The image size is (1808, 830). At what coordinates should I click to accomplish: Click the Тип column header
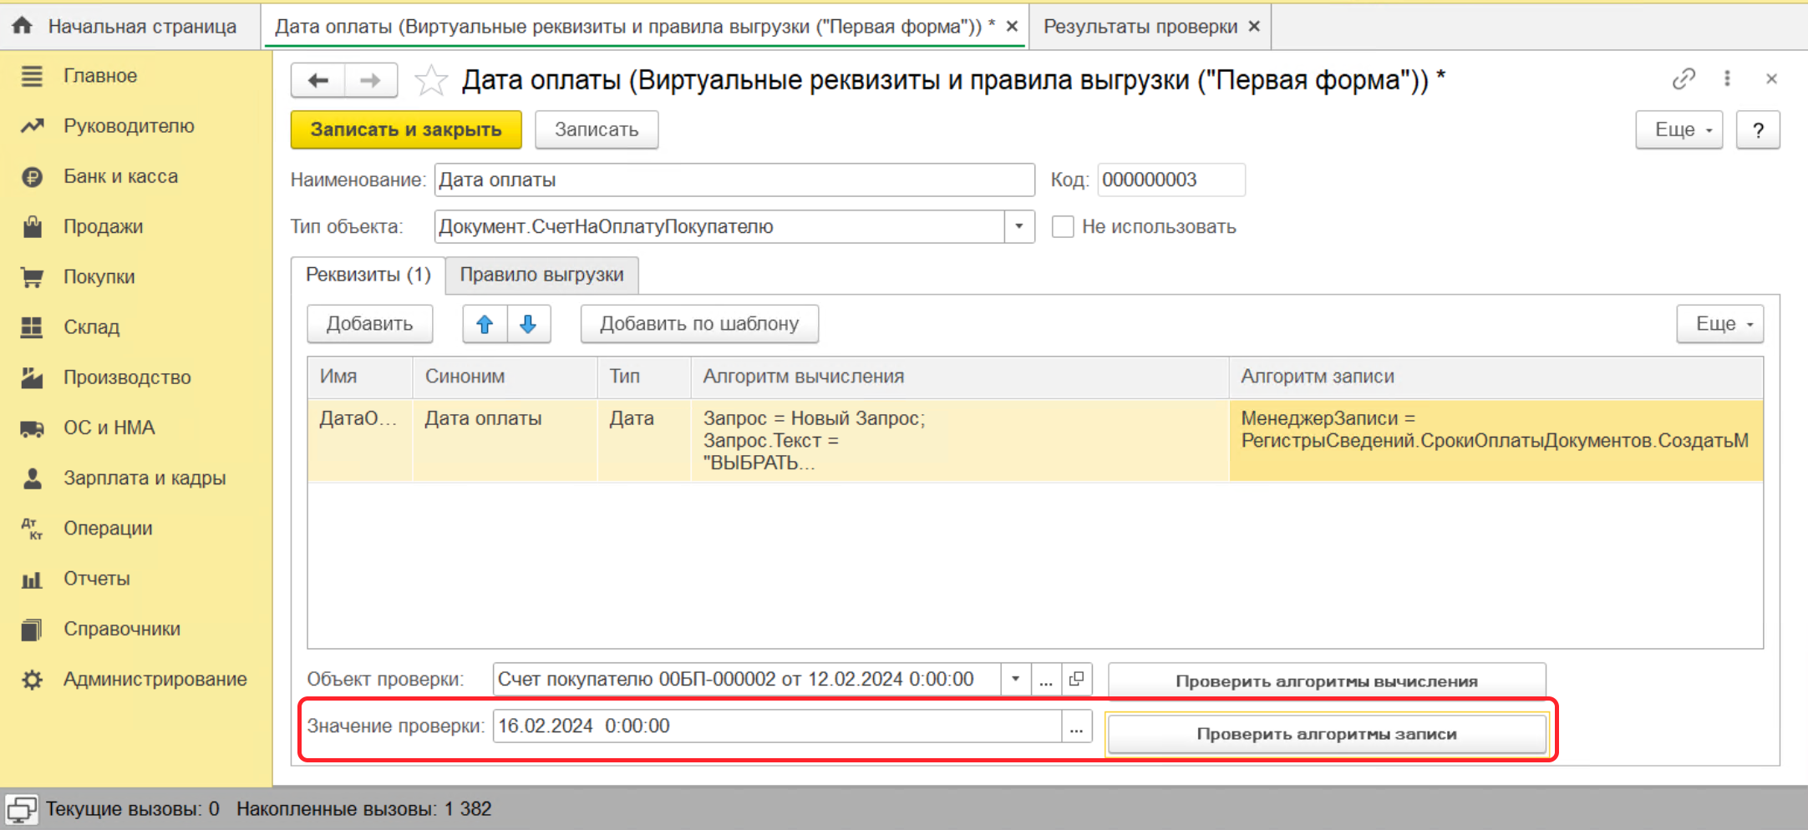click(x=644, y=377)
